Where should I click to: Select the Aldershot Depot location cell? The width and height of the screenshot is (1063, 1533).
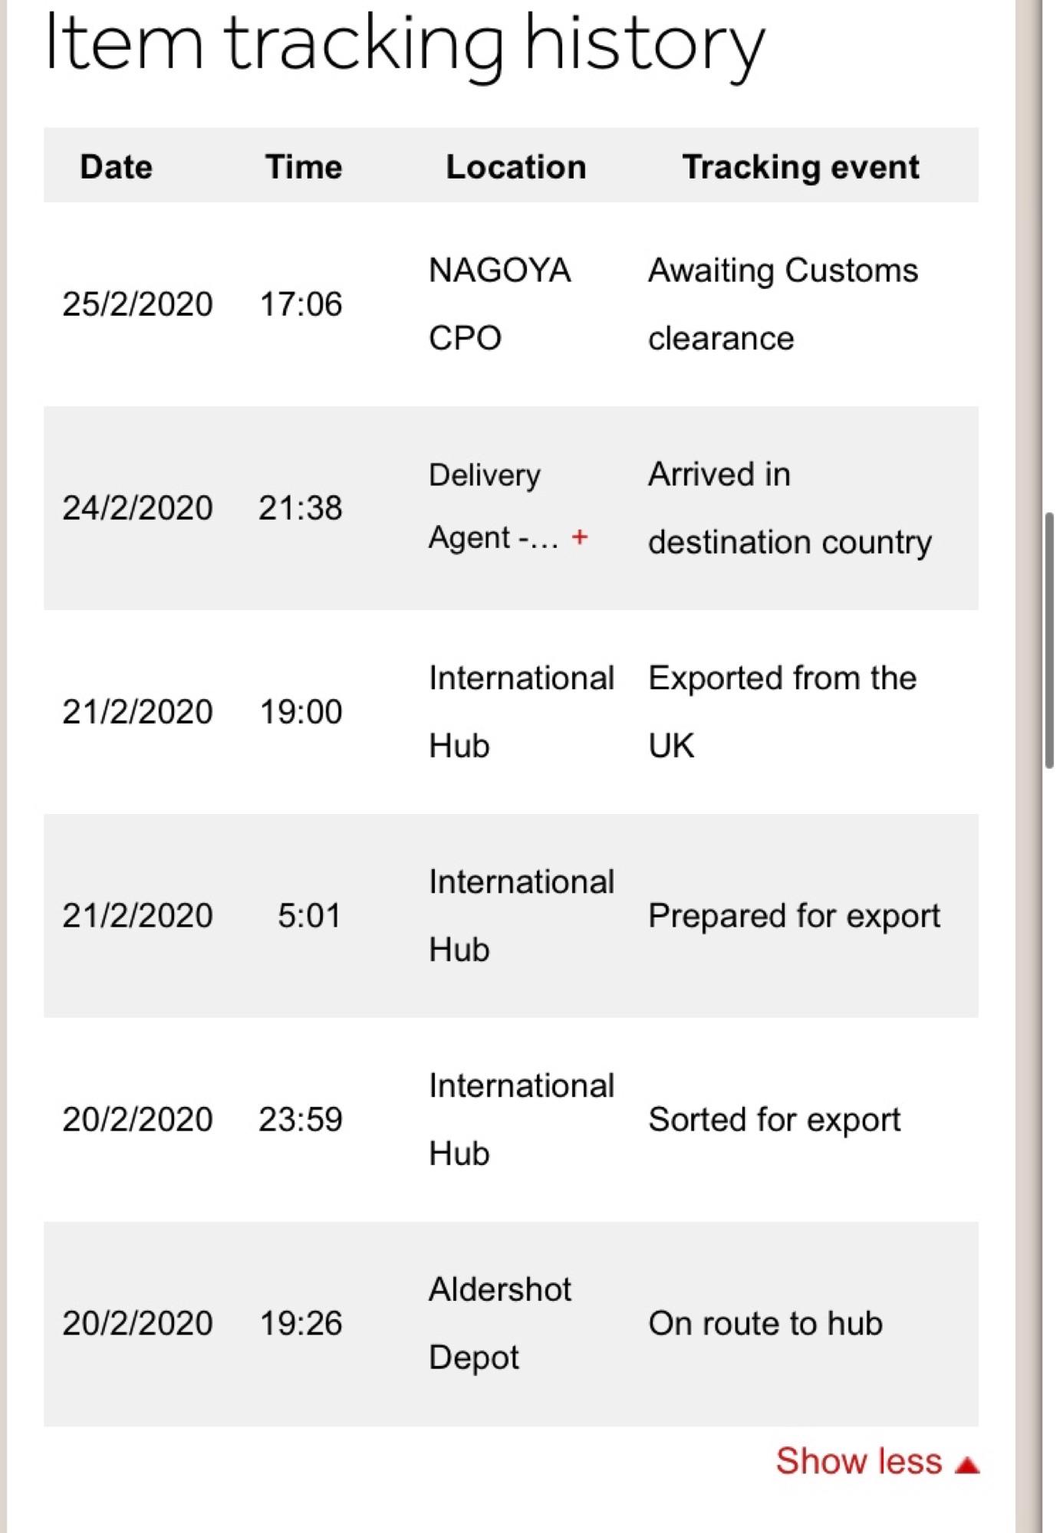tap(500, 1324)
